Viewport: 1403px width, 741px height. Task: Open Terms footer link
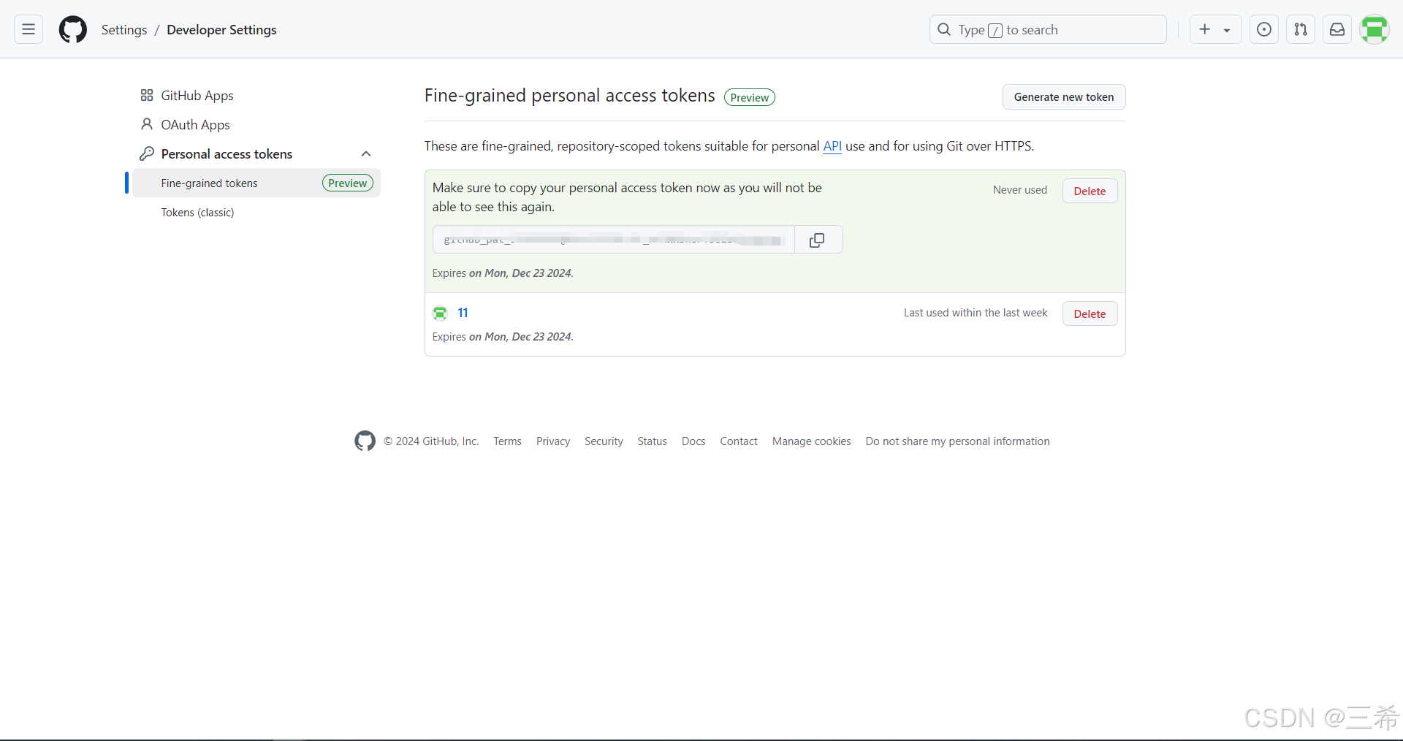point(507,441)
